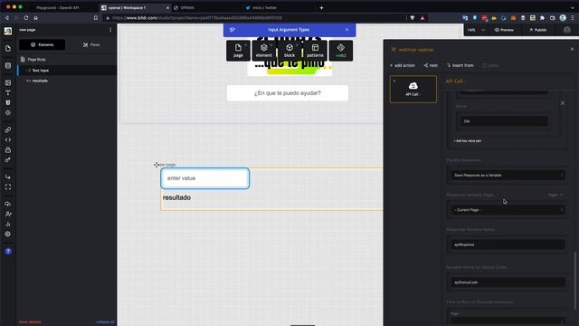This screenshot has width=579, height=326.
Task: Click the ¿En que te puedo ayudar? input
Action: tap(288, 93)
